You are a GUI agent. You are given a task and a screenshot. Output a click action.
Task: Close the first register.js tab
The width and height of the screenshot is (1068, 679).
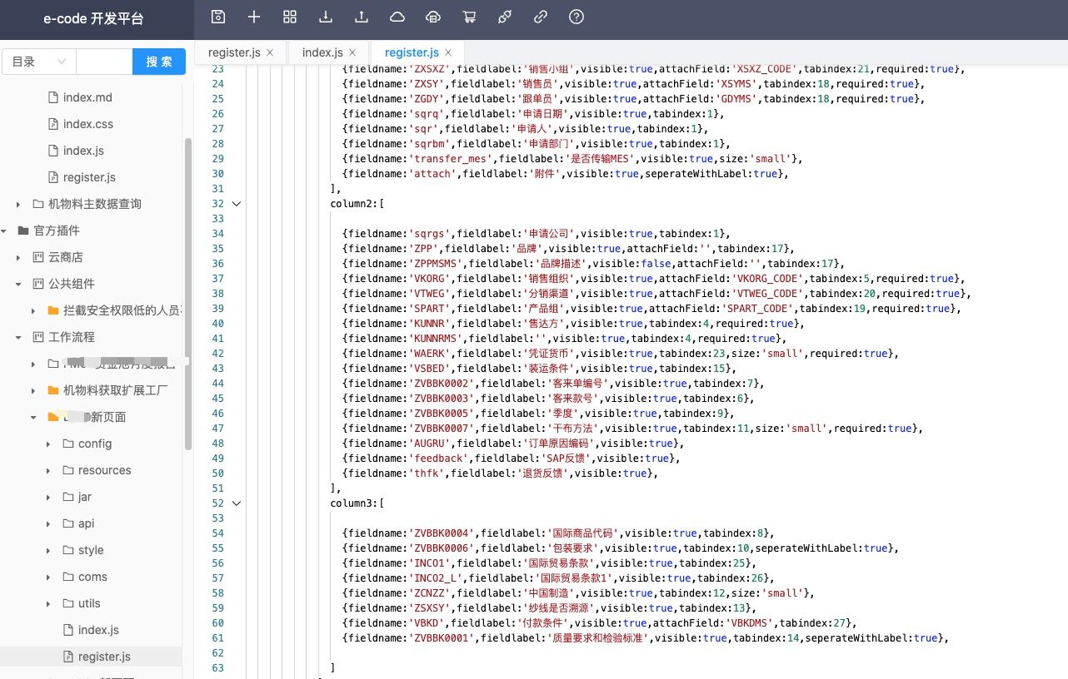point(270,52)
